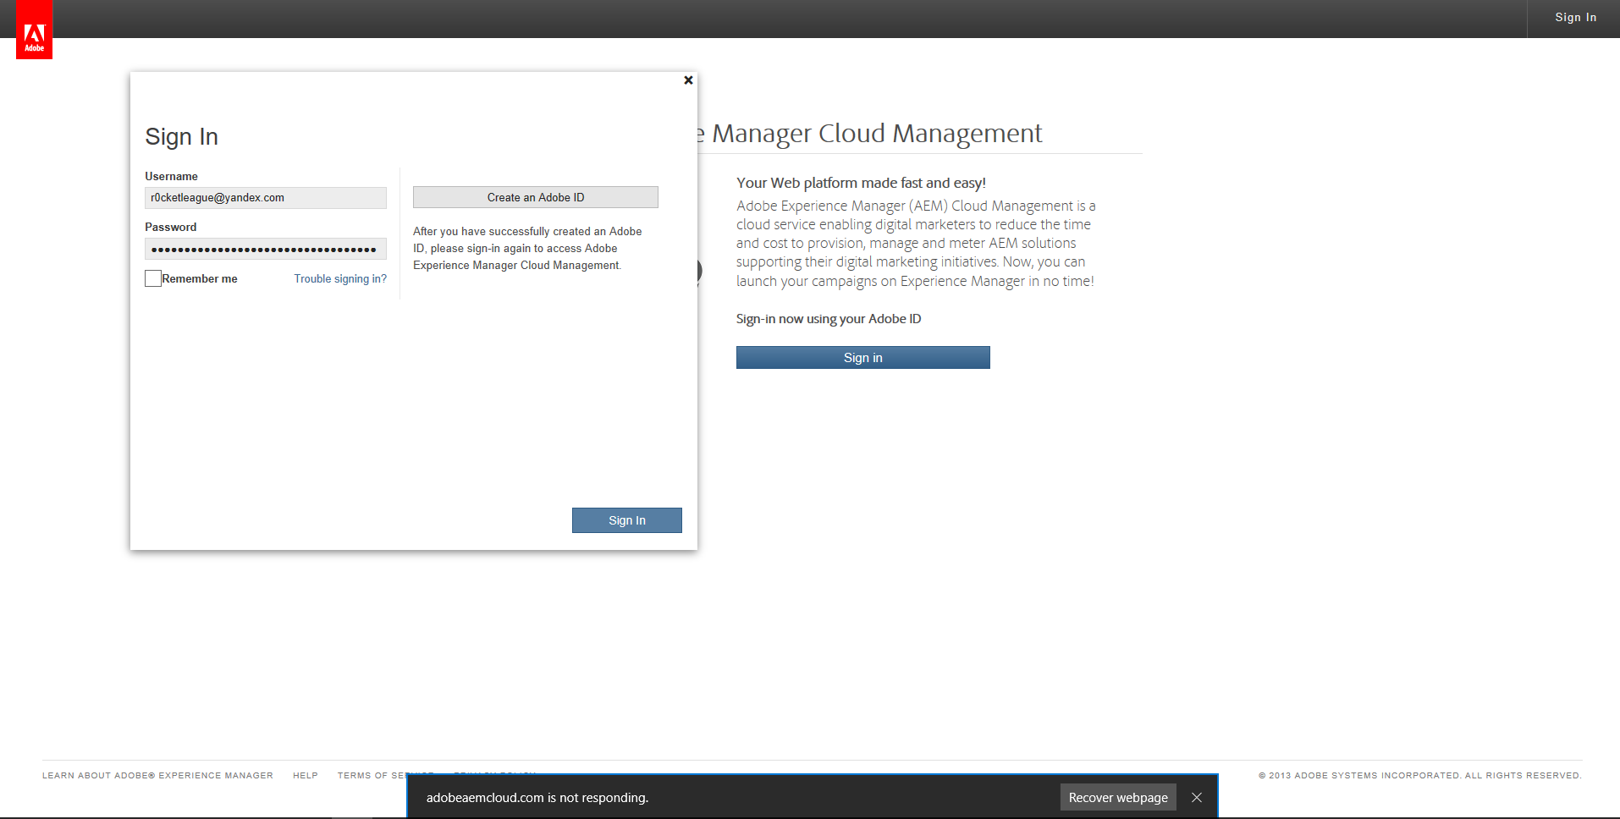The height and width of the screenshot is (819, 1620).
Task: Open the Help footer link
Action: tap(306, 775)
